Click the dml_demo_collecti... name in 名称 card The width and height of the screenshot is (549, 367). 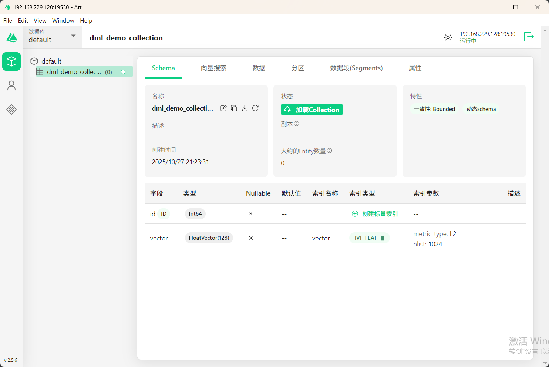click(x=182, y=108)
